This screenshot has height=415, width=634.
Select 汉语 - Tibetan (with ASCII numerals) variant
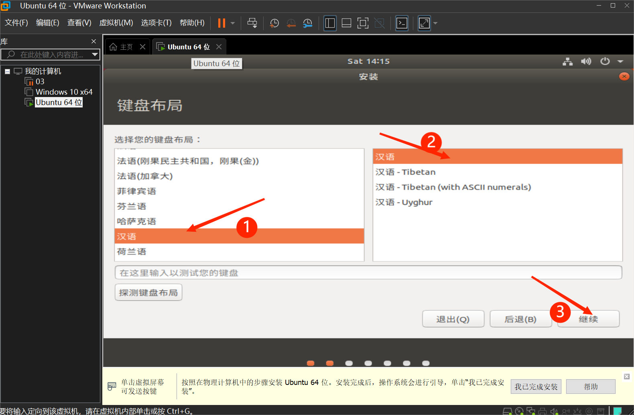point(498,187)
